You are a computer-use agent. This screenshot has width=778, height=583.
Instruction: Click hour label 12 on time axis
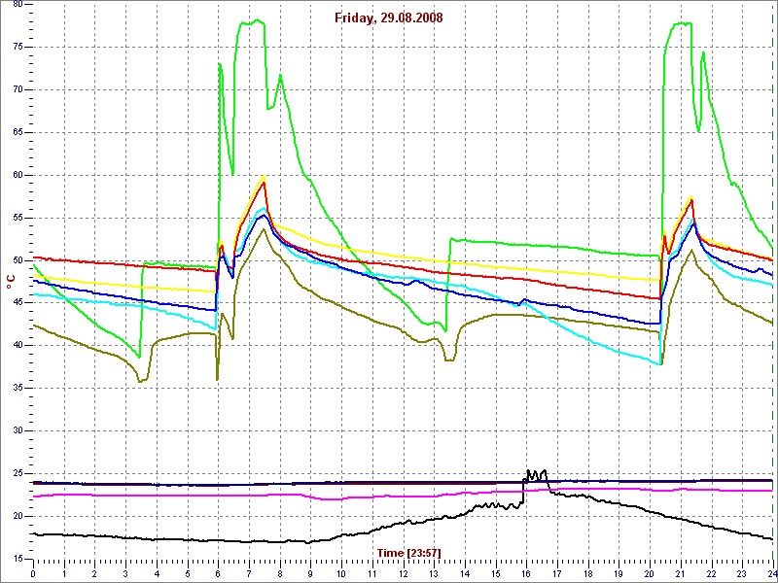tap(403, 575)
